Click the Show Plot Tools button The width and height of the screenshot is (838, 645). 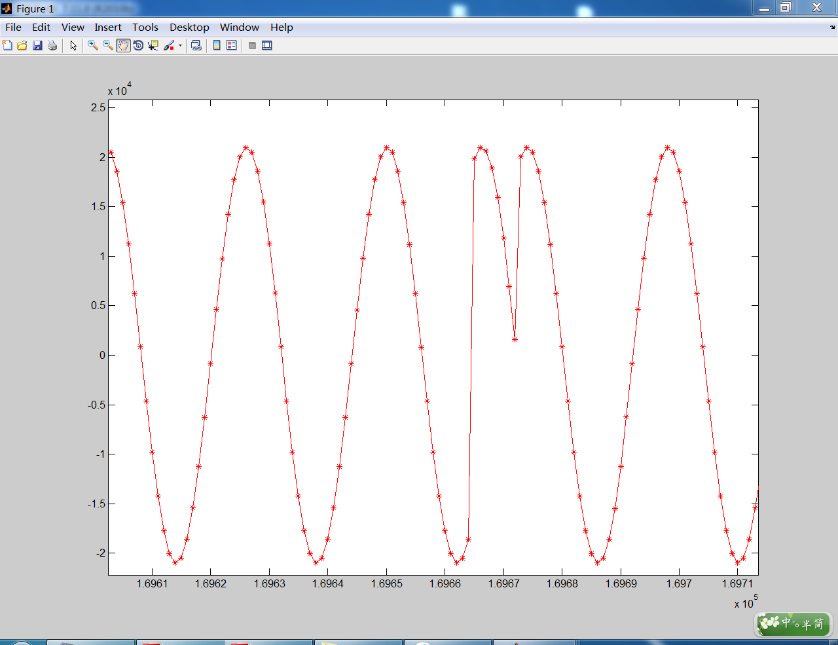[x=267, y=45]
